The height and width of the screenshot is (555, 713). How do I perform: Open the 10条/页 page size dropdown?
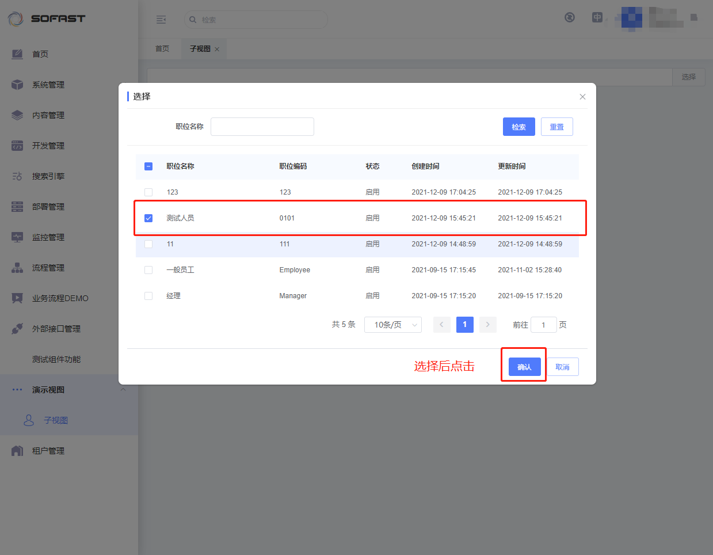[393, 325]
